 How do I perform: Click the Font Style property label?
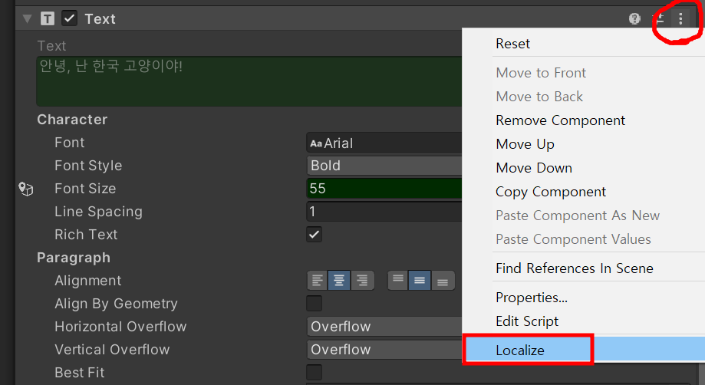(88, 166)
